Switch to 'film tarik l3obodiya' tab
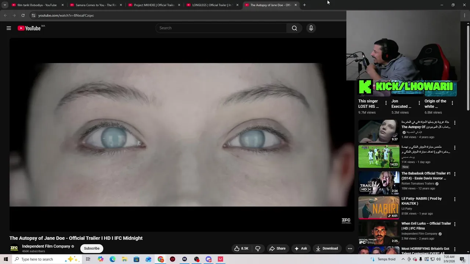The width and height of the screenshot is (470, 264). pyautogui.click(x=37, y=5)
